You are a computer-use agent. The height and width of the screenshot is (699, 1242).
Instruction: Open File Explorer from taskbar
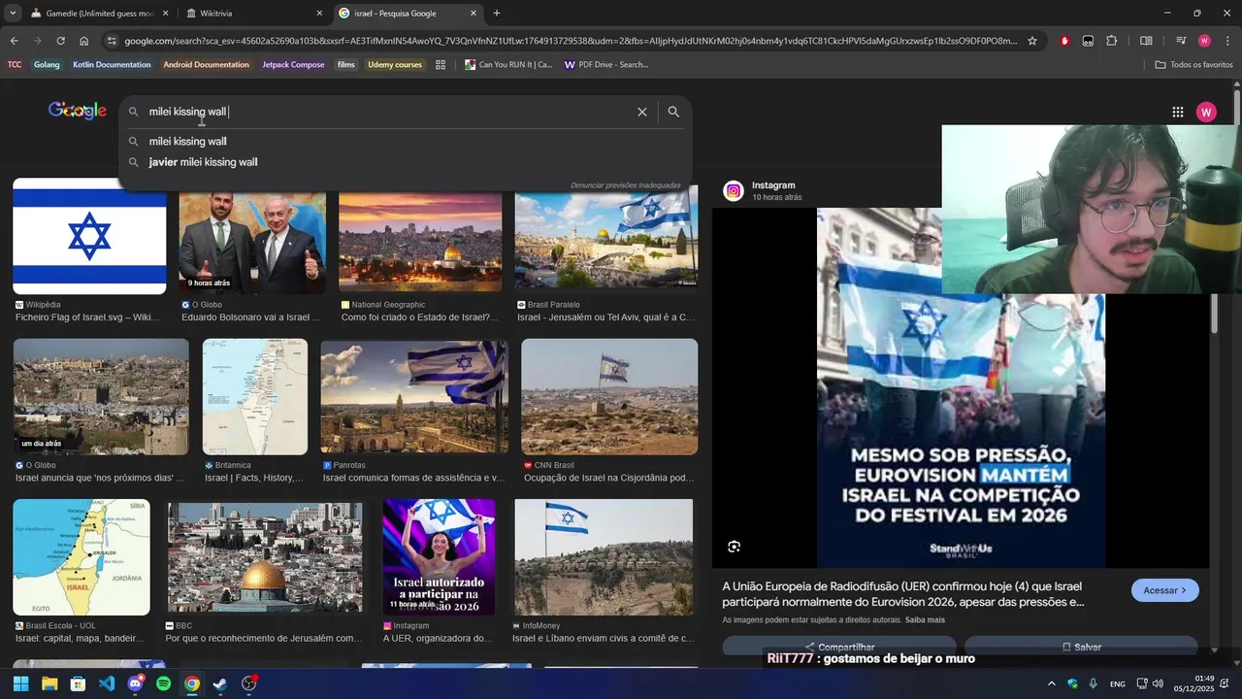click(x=49, y=683)
